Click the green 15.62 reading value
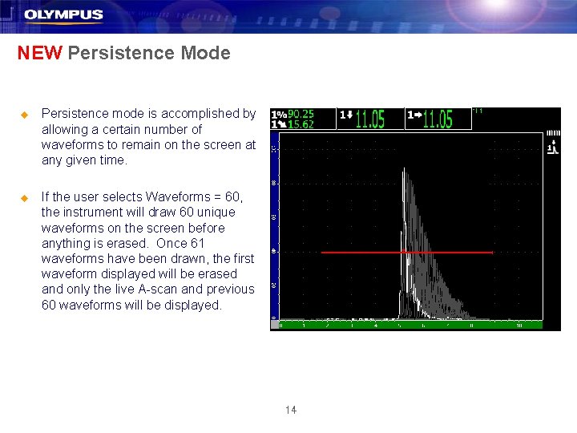This screenshot has height=433, width=577. [x=301, y=124]
